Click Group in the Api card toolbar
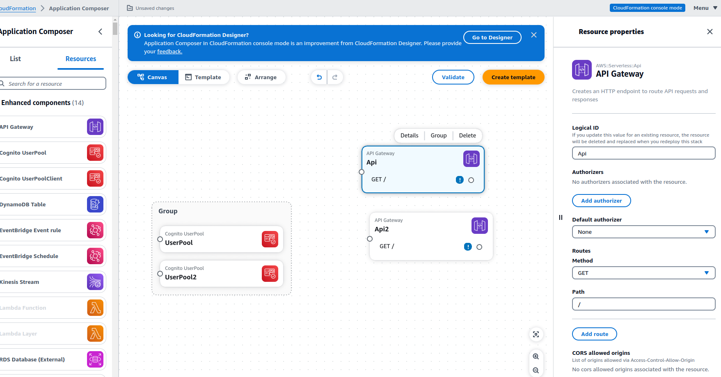This screenshot has height=377, width=721. pos(439,135)
